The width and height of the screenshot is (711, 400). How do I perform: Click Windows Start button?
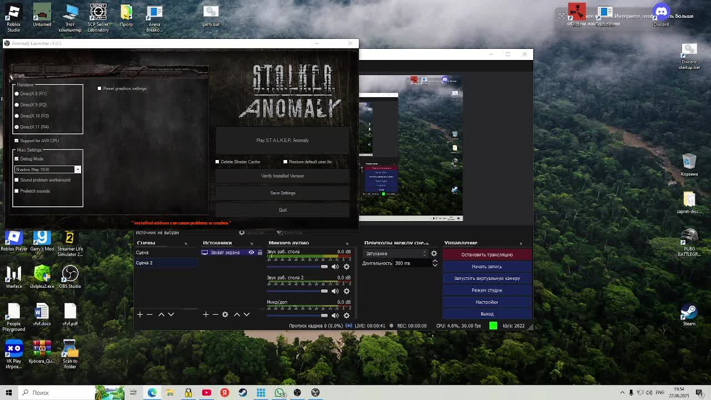[x=9, y=393]
